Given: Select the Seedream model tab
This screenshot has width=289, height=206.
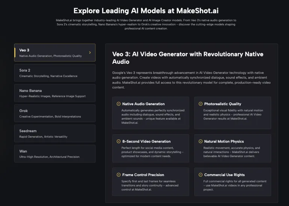Looking at the screenshot, I should pos(55,133).
